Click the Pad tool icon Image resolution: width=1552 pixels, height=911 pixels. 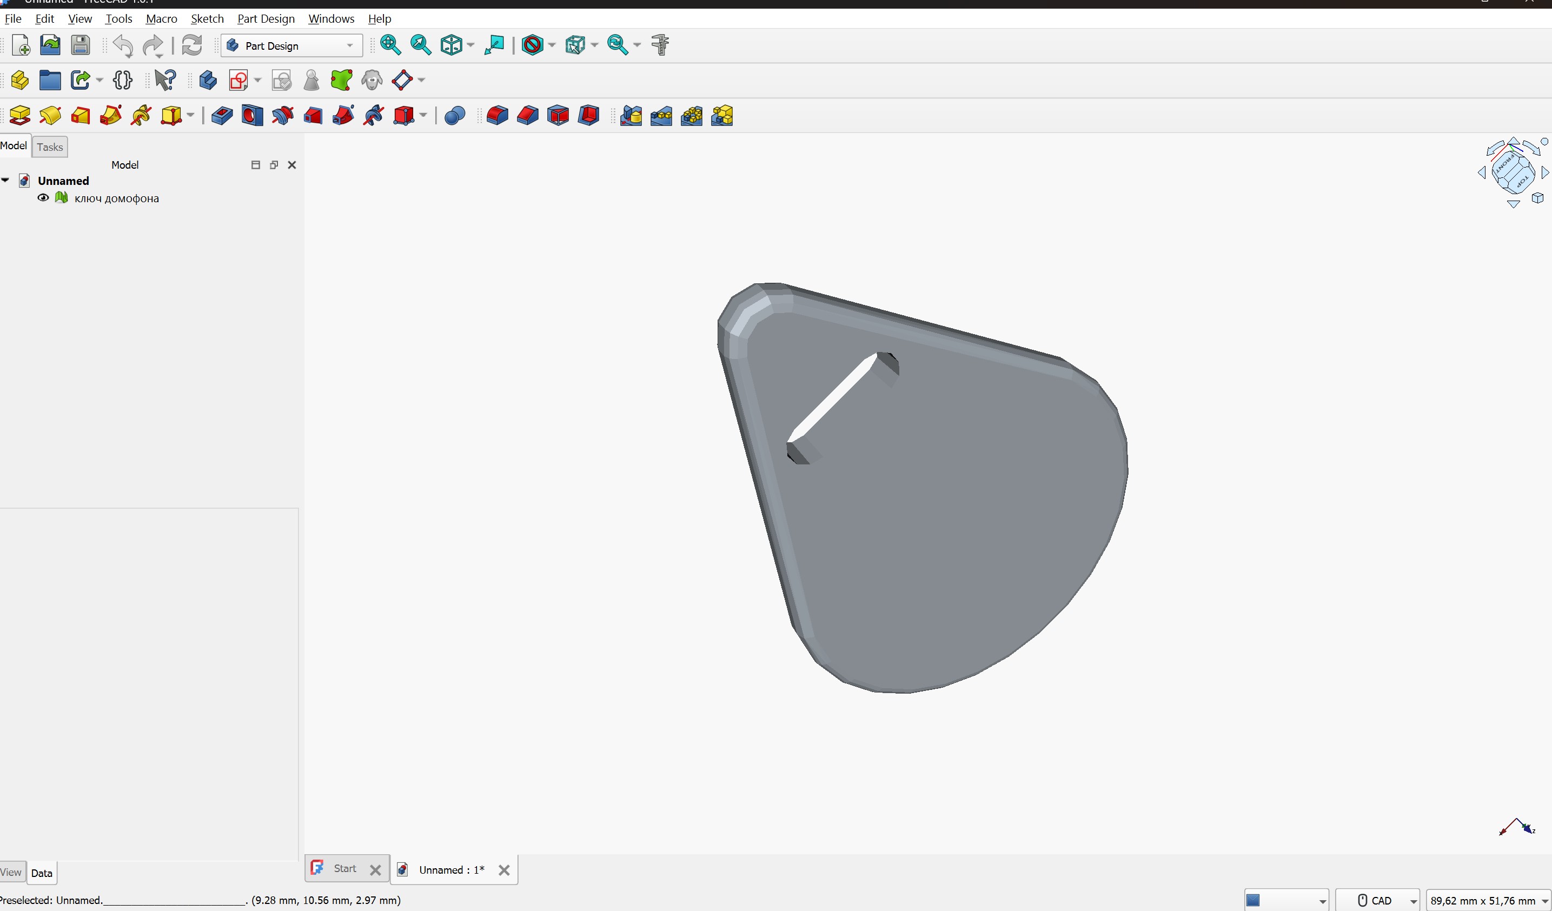pos(19,116)
